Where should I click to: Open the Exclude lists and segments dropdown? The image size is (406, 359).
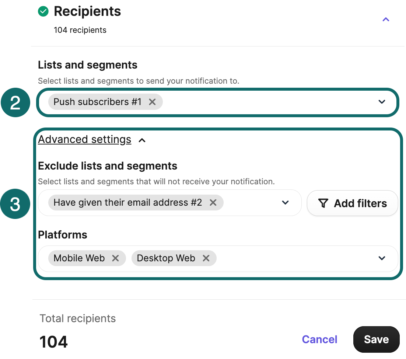[285, 202]
